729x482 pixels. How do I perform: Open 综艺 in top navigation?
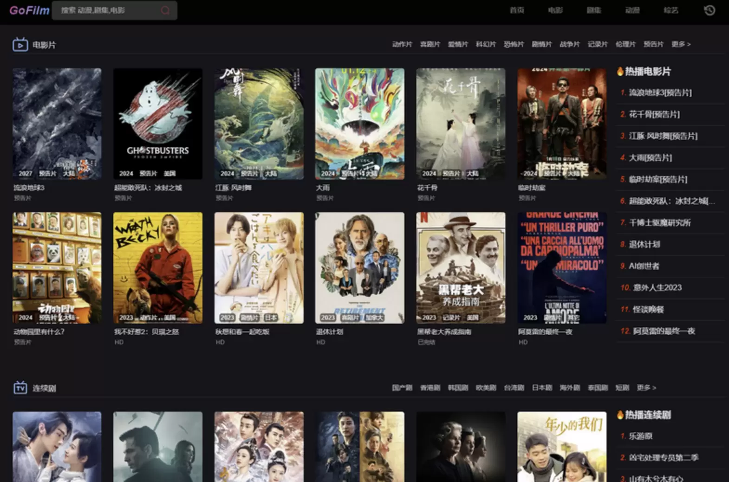[671, 10]
